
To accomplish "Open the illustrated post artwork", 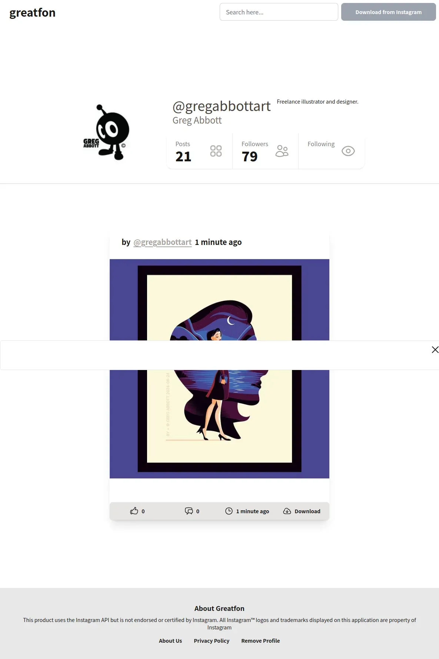I will click(x=219, y=369).
